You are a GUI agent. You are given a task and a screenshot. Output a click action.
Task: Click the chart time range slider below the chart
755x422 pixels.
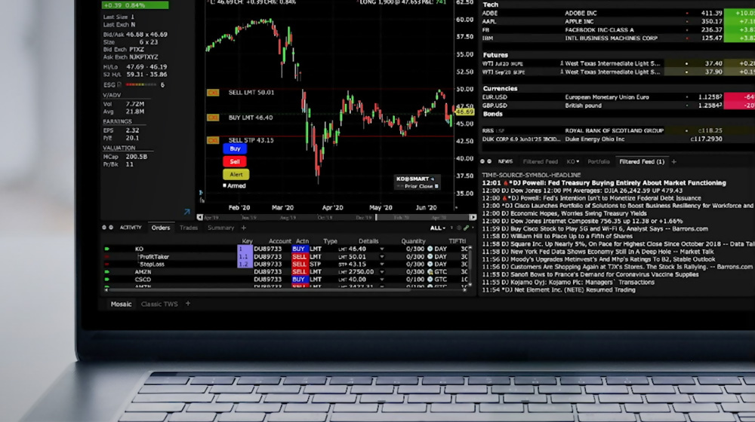pyautogui.click(x=376, y=217)
